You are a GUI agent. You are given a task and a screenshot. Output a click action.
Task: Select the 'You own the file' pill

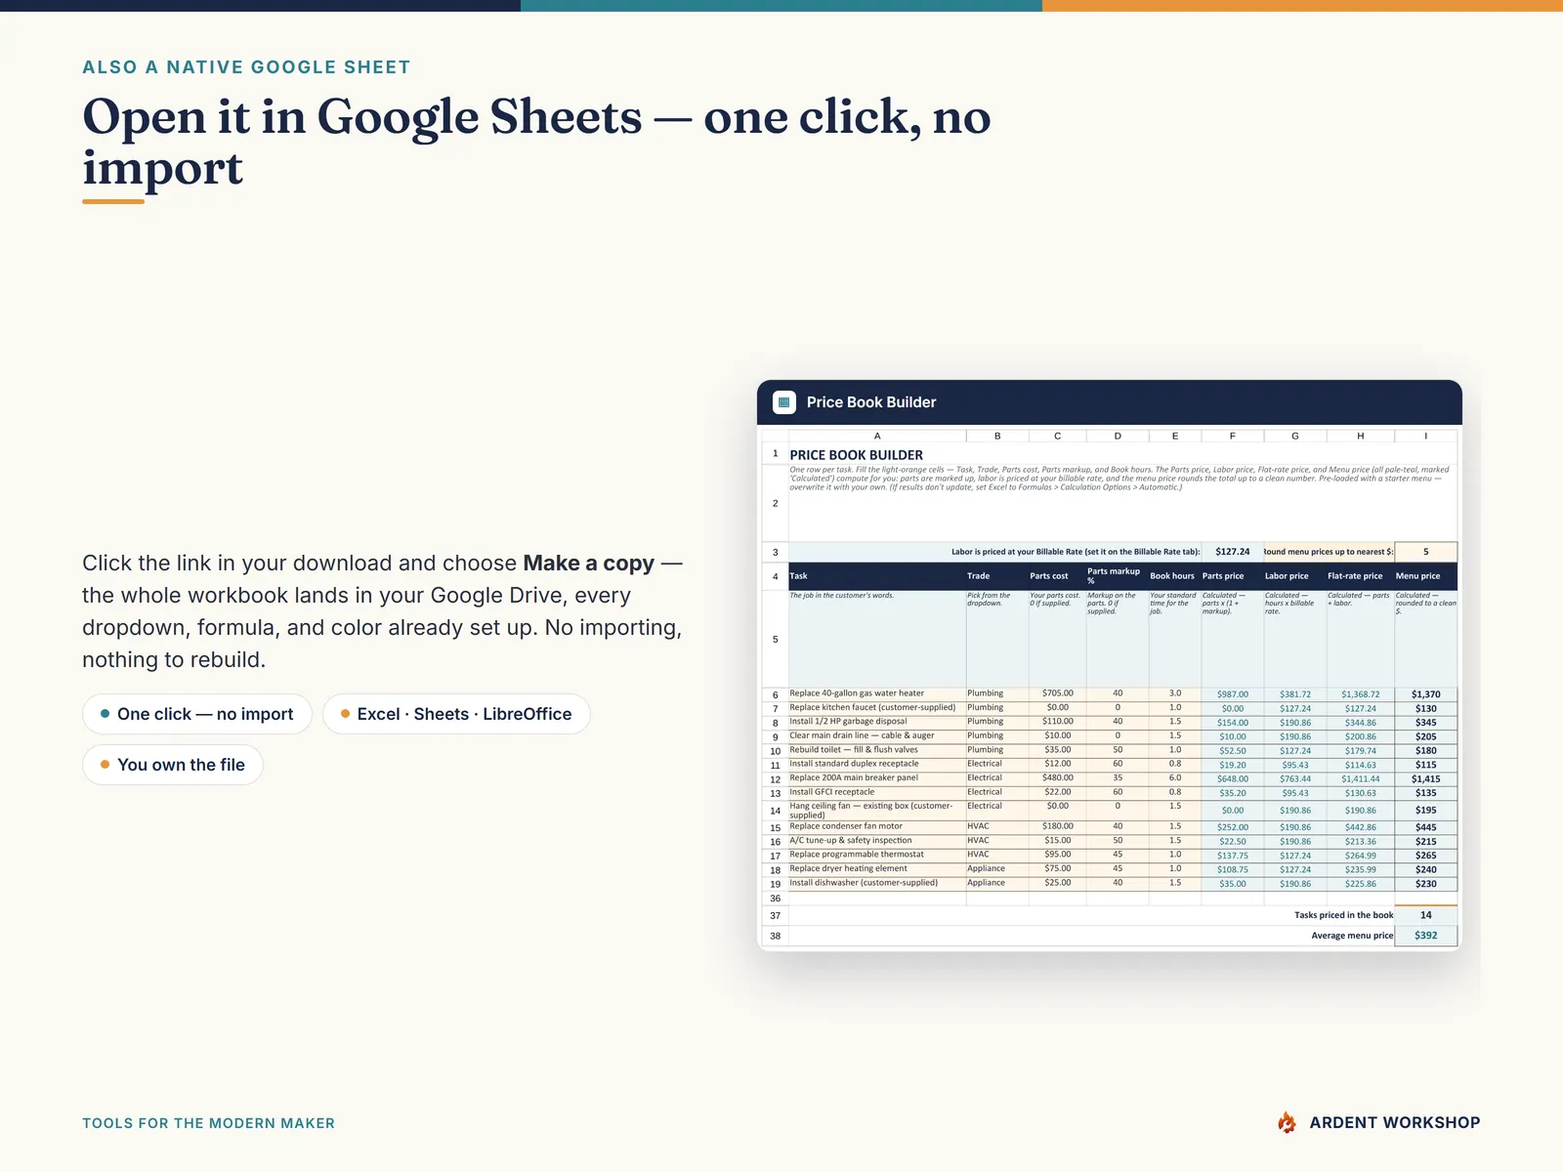click(x=173, y=765)
